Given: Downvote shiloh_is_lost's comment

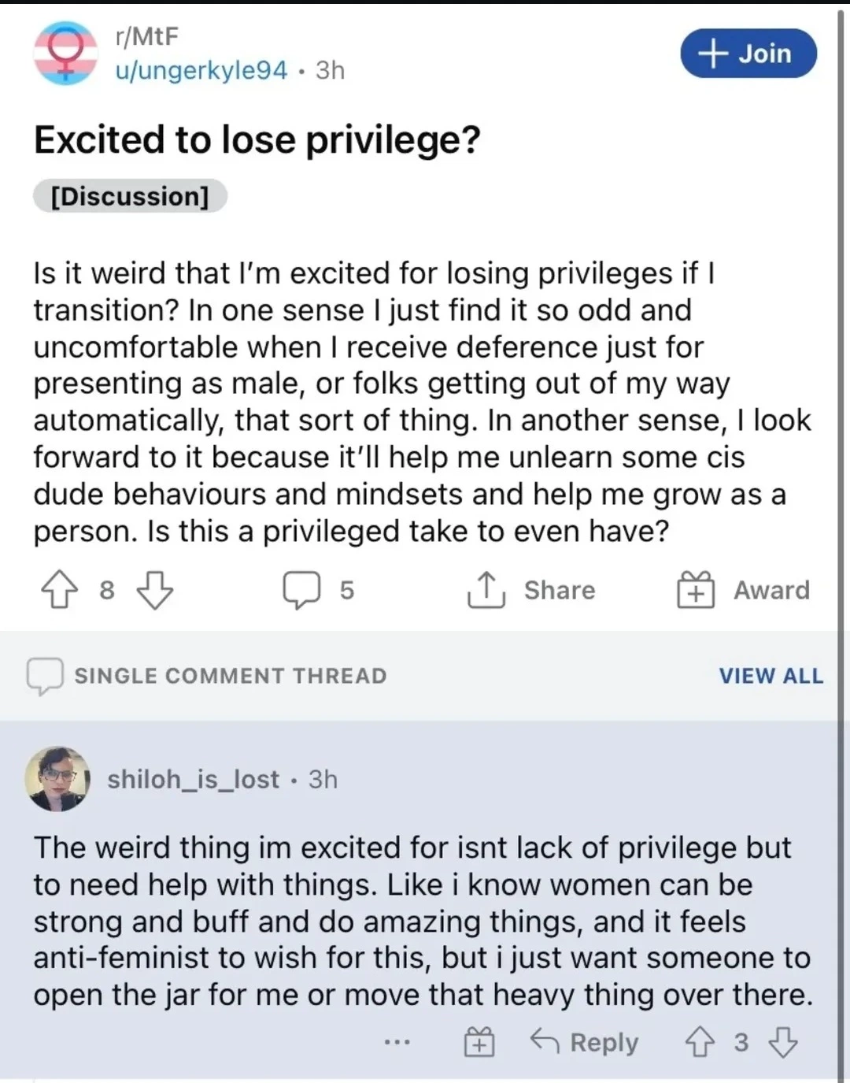Looking at the screenshot, I should click(x=782, y=1043).
